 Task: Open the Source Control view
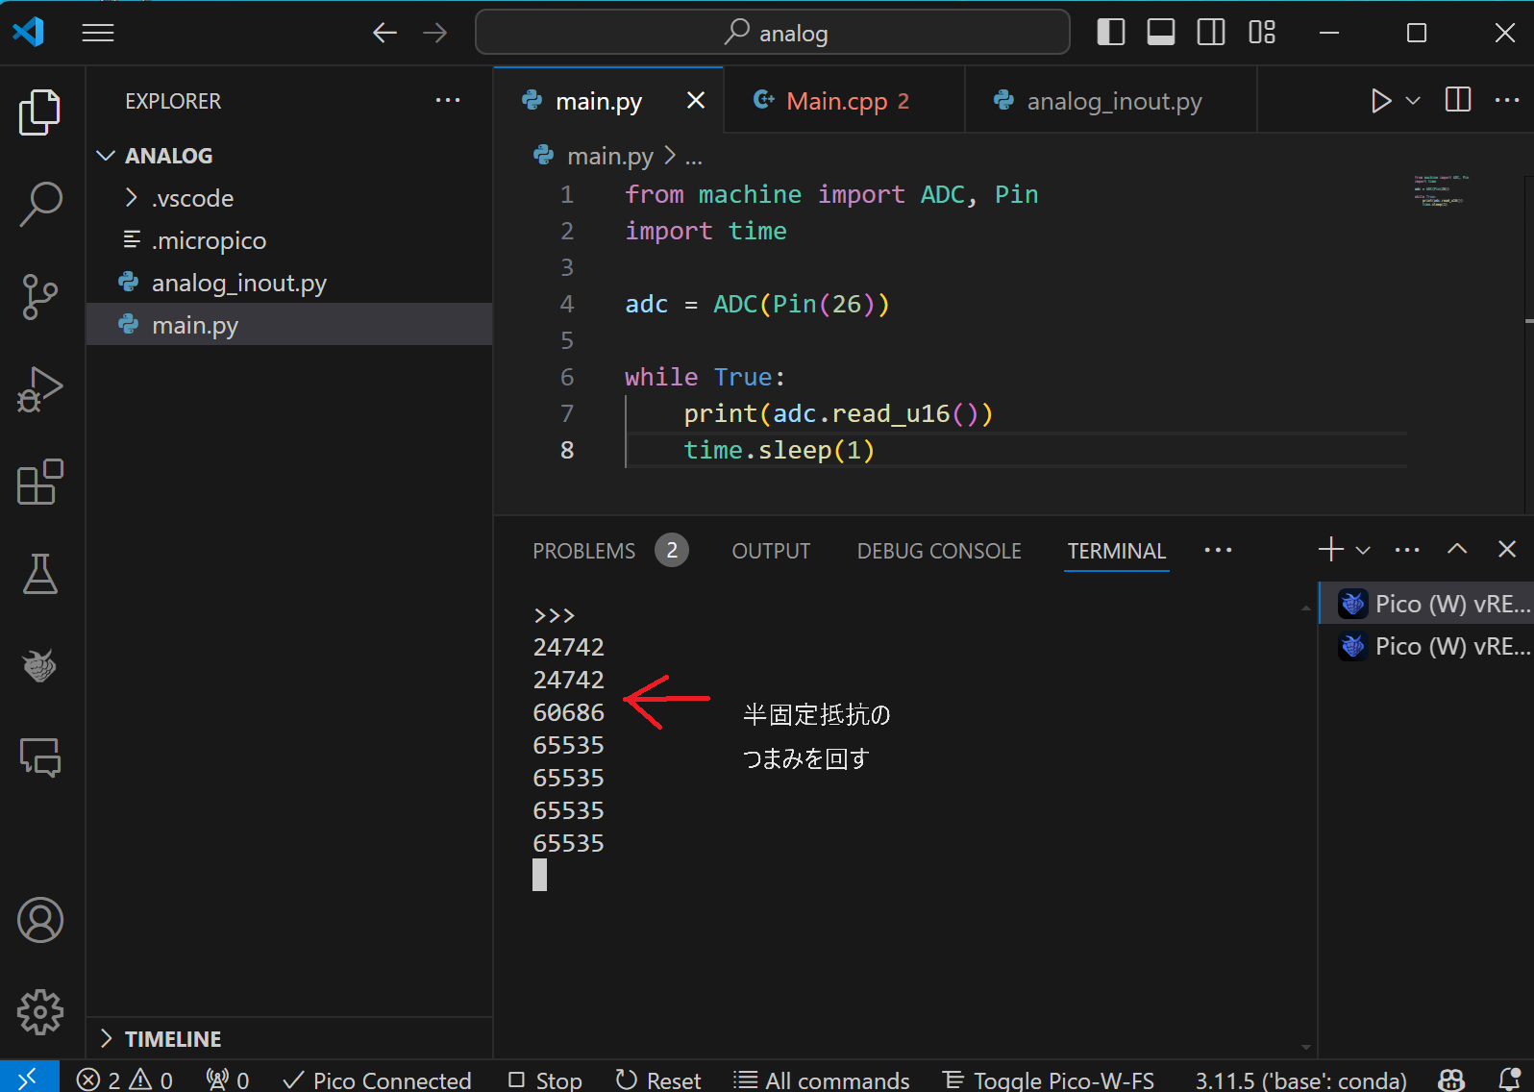click(40, 297)
